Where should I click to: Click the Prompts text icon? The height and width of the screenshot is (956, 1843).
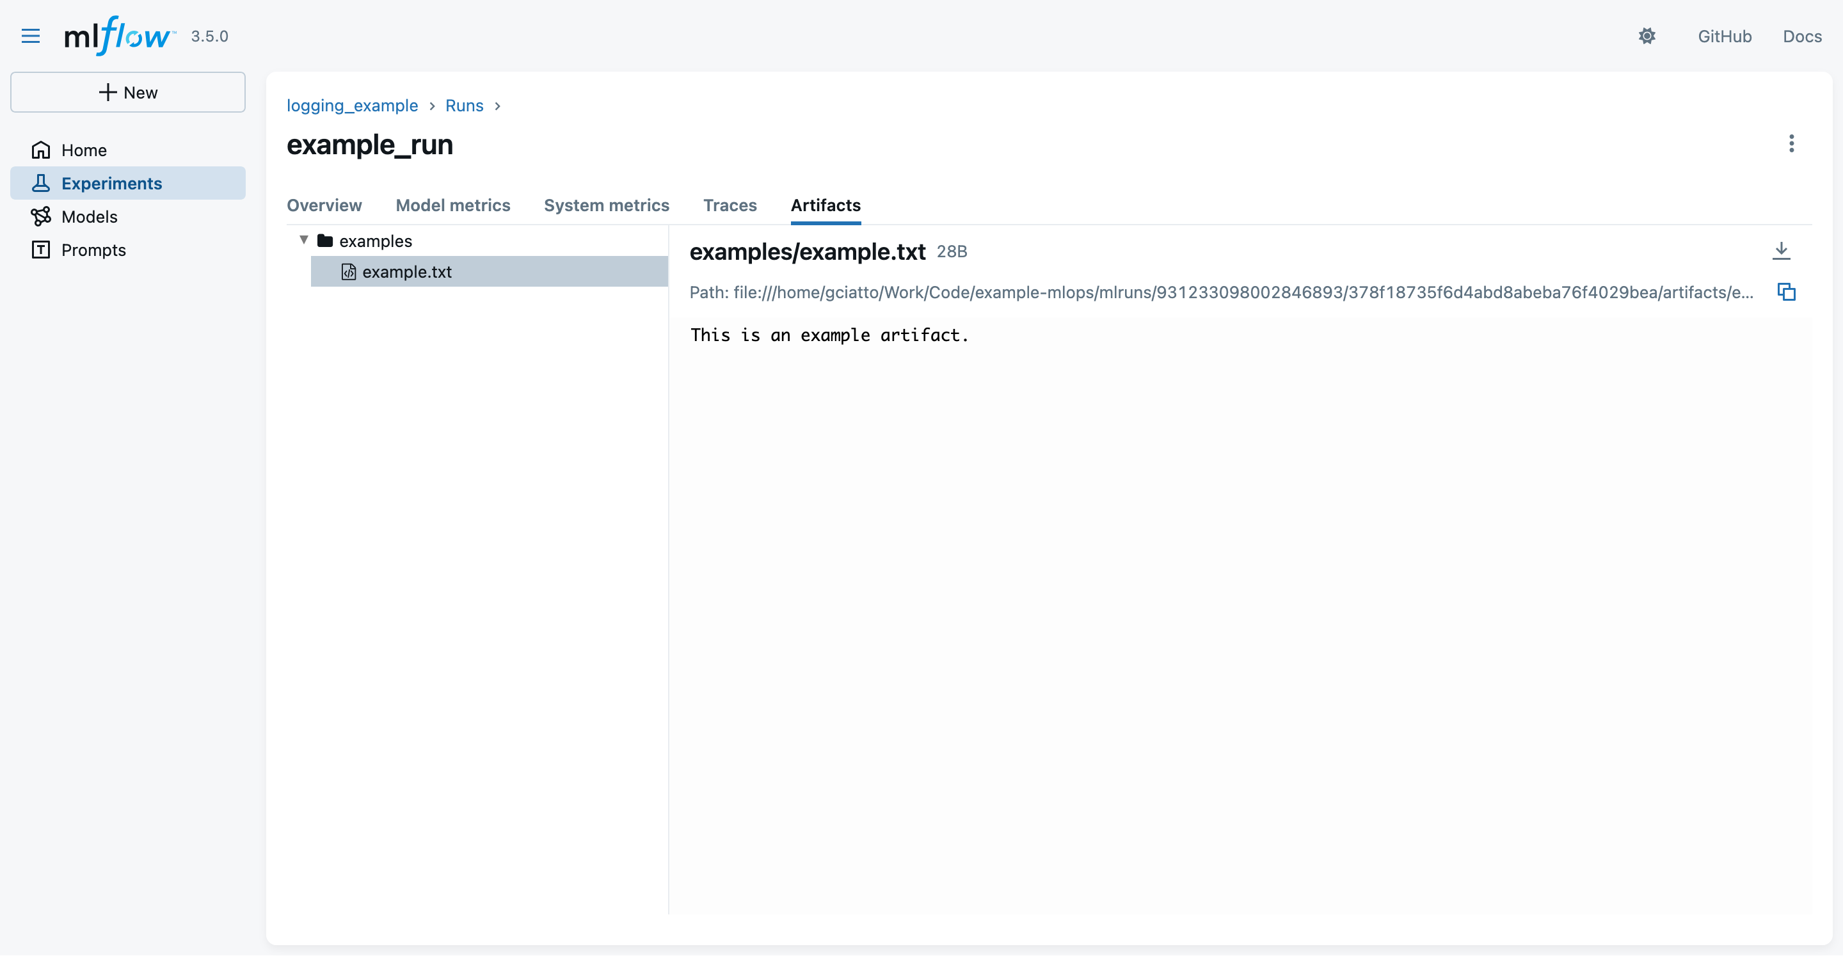pyautogui.click(x=41, y=250)
